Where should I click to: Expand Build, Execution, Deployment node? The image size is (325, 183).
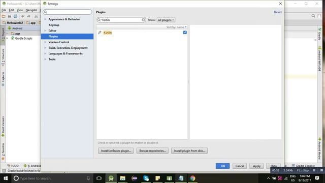tap(45, 48)
